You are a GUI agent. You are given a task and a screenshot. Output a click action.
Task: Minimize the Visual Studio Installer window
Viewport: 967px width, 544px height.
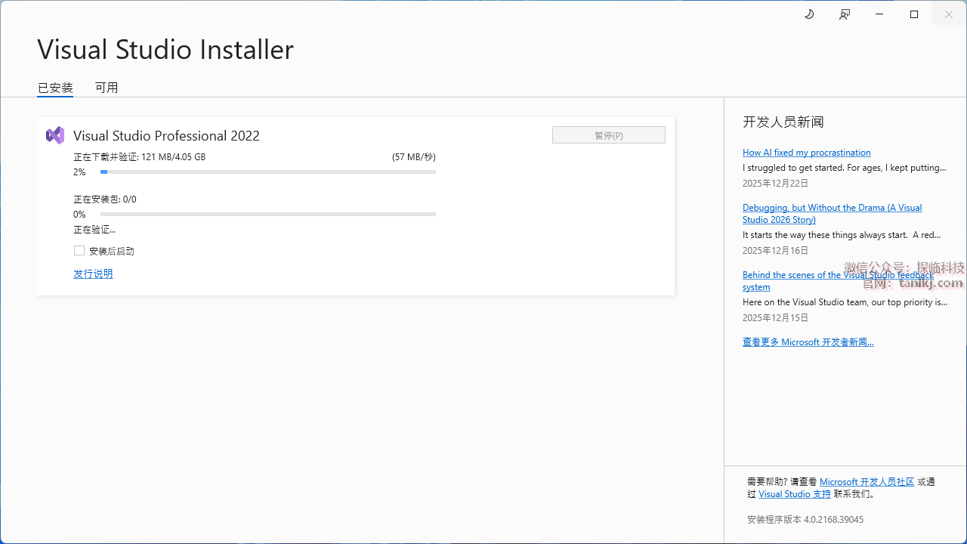879,14
